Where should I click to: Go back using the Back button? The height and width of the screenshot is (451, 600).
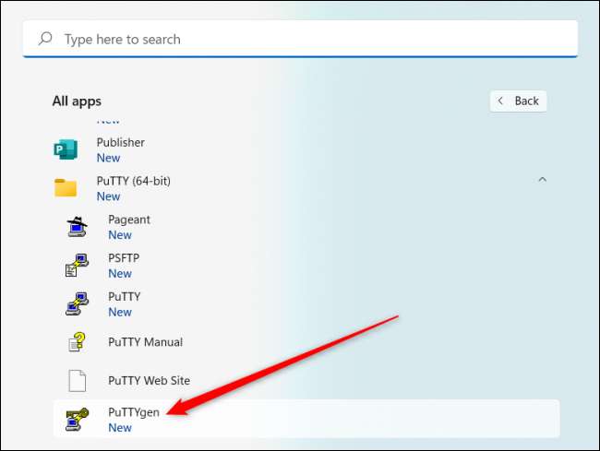(518, 101)
